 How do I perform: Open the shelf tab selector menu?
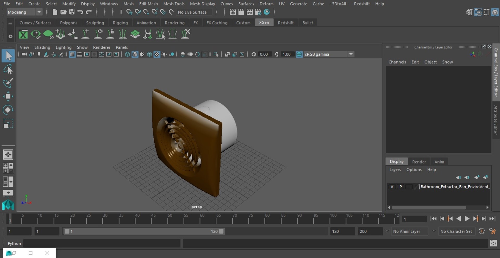coord(10,23)
